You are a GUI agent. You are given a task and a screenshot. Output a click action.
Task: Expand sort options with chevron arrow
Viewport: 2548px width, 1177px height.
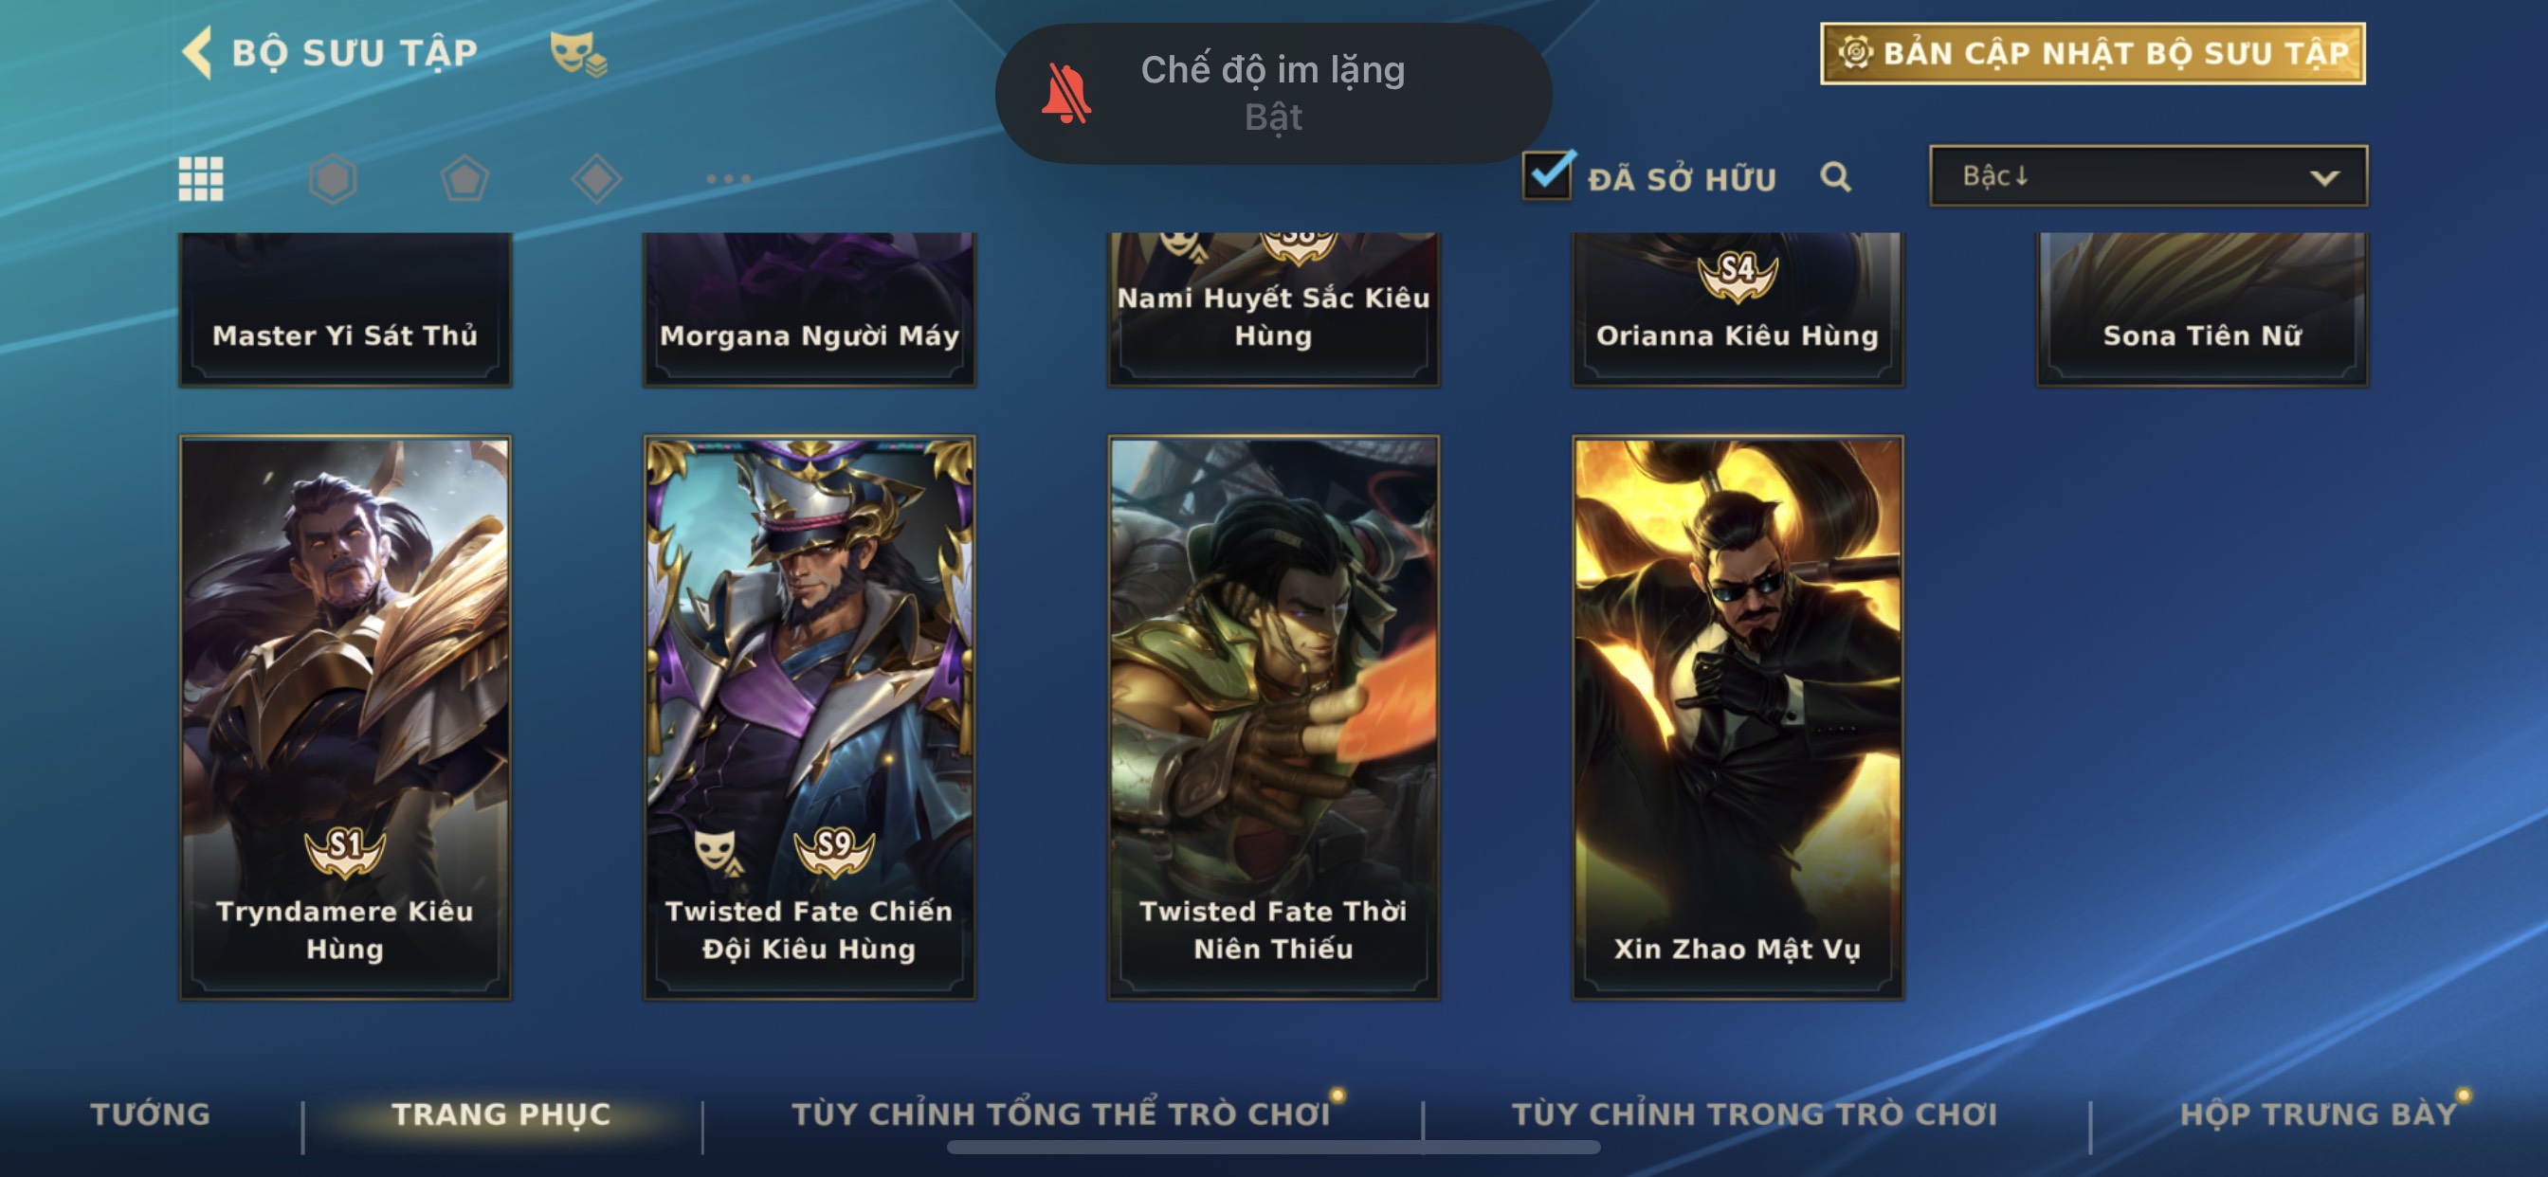pos(2323,178)
